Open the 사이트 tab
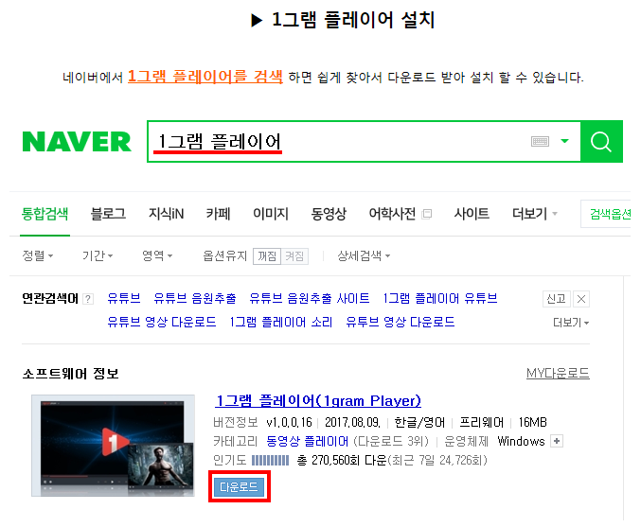Viewport: 641px width, 527px height. coord(472,214)
